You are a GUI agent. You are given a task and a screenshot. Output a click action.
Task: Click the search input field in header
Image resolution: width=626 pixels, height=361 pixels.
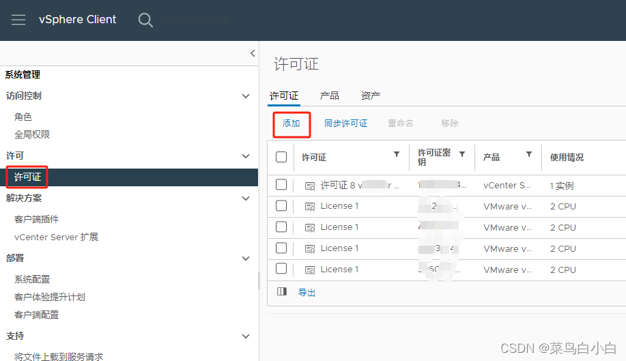[196, 20]
